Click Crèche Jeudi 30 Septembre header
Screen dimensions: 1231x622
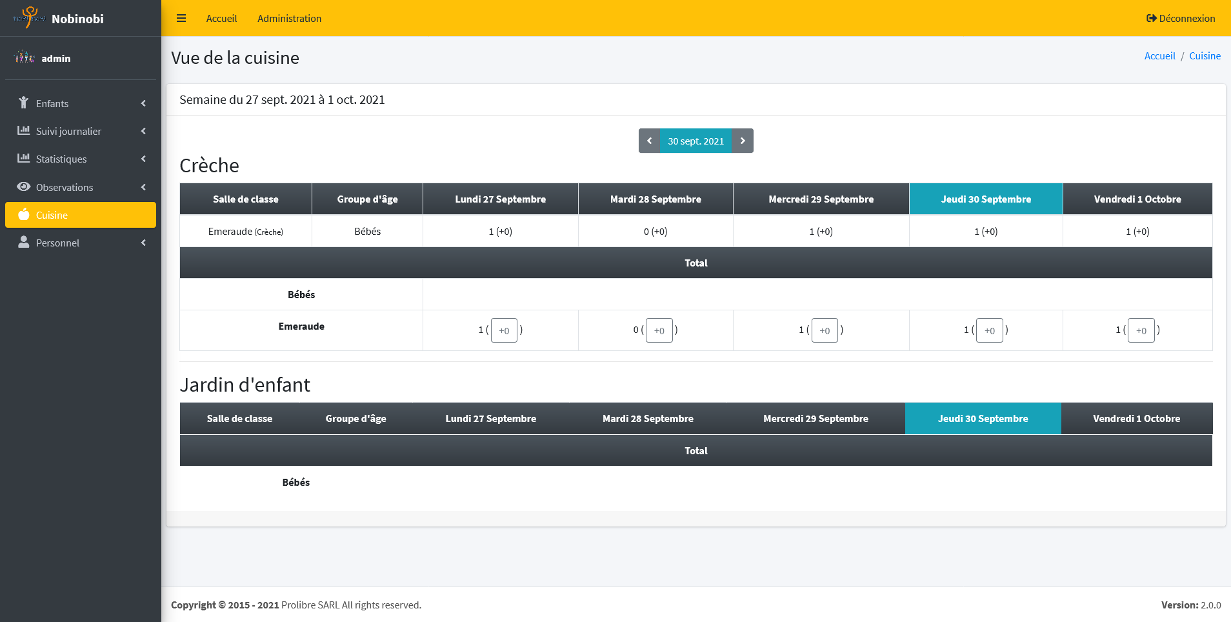coord(986,199)
